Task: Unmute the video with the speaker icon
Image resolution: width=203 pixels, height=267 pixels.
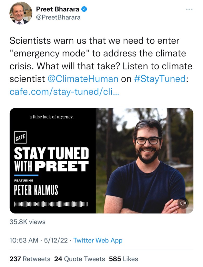Action: pos(183,203)
